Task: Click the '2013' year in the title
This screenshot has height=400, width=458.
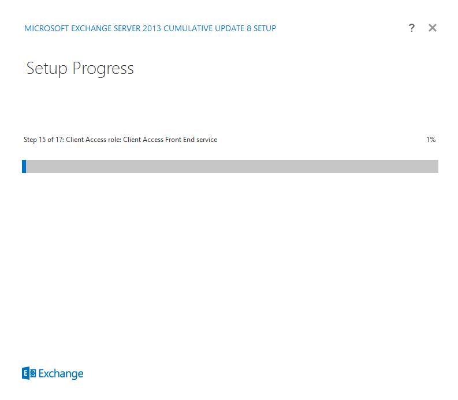Action: point(152,28)
